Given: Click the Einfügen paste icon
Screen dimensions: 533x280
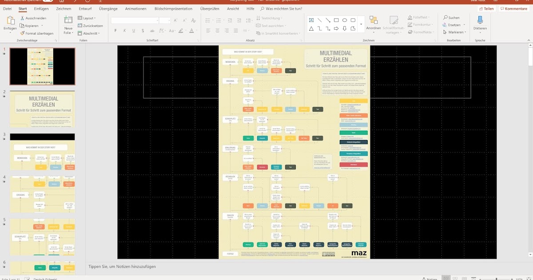Looking at the screenshot, I should coord(10,20).
